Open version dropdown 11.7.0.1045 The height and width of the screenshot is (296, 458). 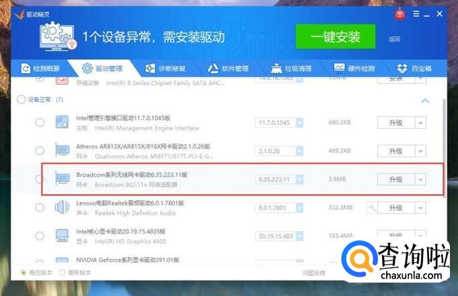300,123
